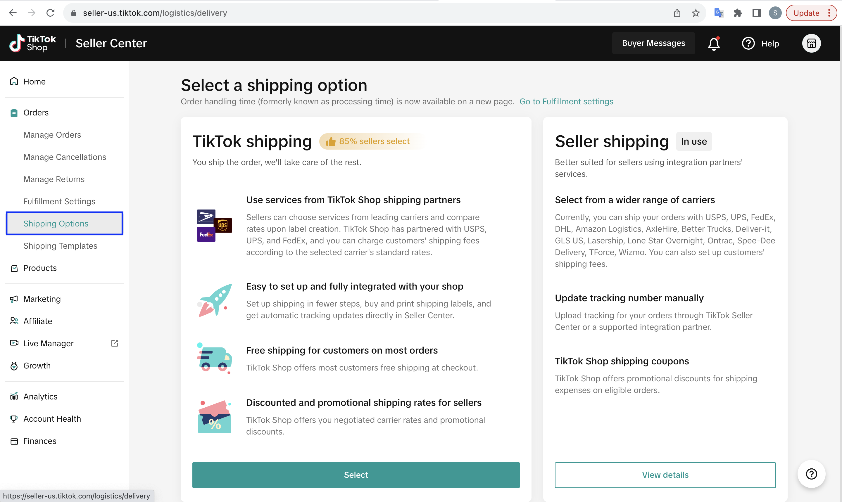This screenshot has height=502, width=842.
Task: Open Live Manager external link icon
Action: coord(114,343)
